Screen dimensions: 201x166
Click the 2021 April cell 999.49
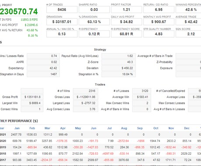pos(63,135)
